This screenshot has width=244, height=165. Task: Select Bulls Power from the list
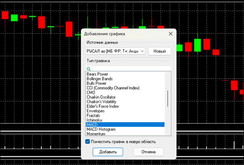(x=96, y=83)
